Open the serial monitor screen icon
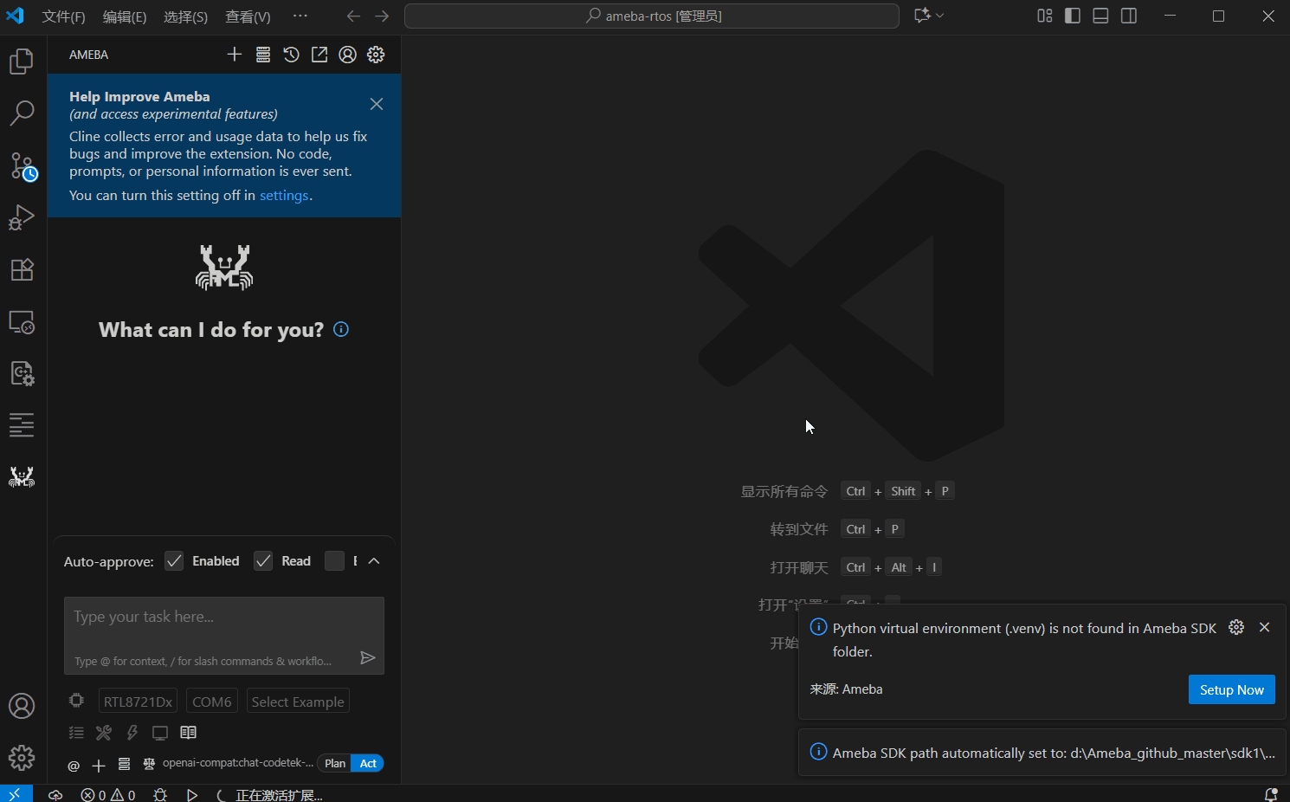1290x802 pixels. click(x=160, y=733)
